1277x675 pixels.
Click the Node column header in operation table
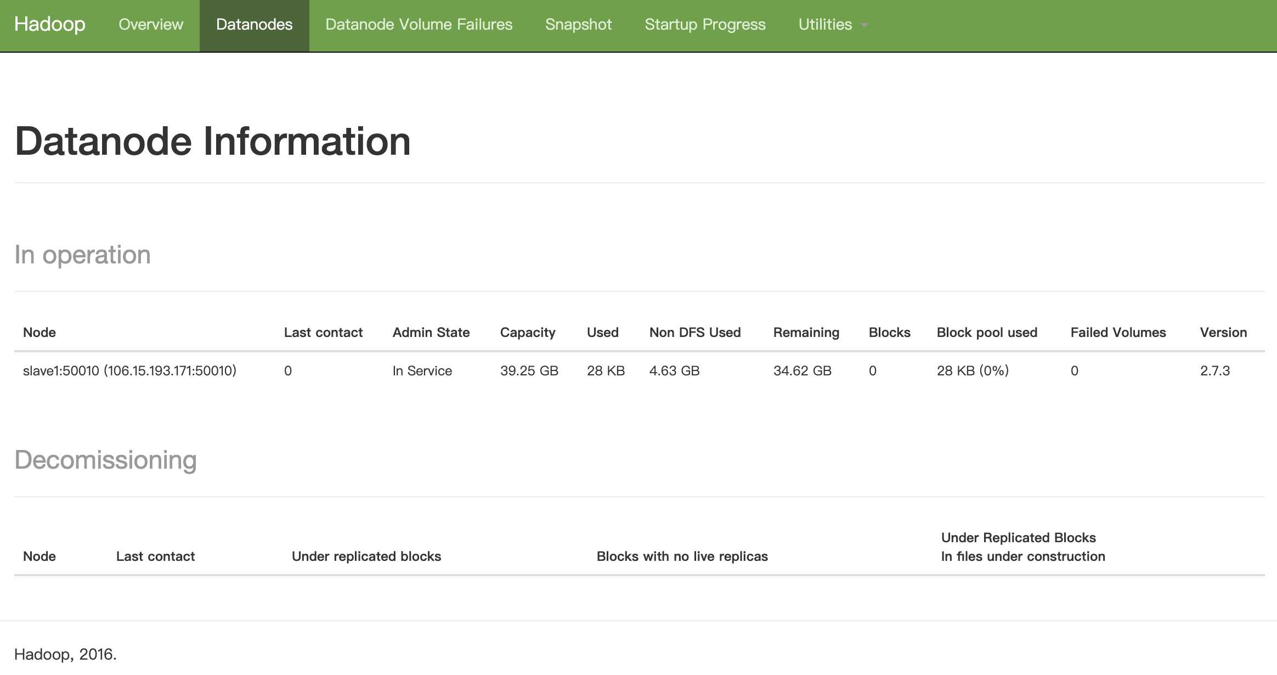[39, 333]
